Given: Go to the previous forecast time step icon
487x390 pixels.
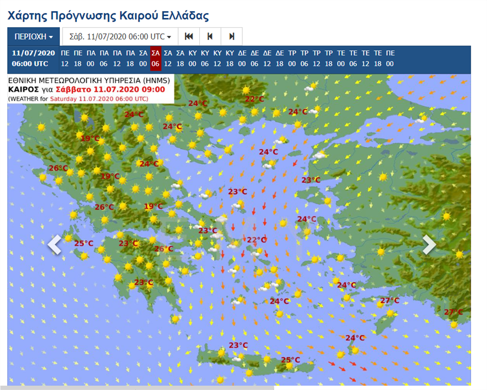Looking at the screenshot, I should pyautogui.click(x=210, y=37).
